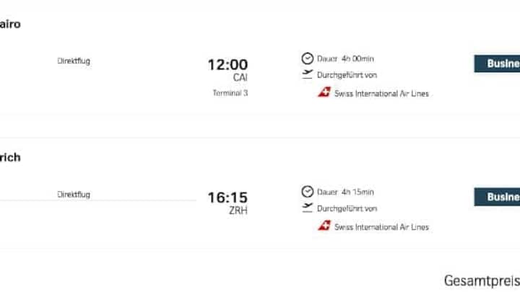Click Swiss International Air Lines on the first flight
The width and height of the screenshot is (520, 292).
click(381, 93)
